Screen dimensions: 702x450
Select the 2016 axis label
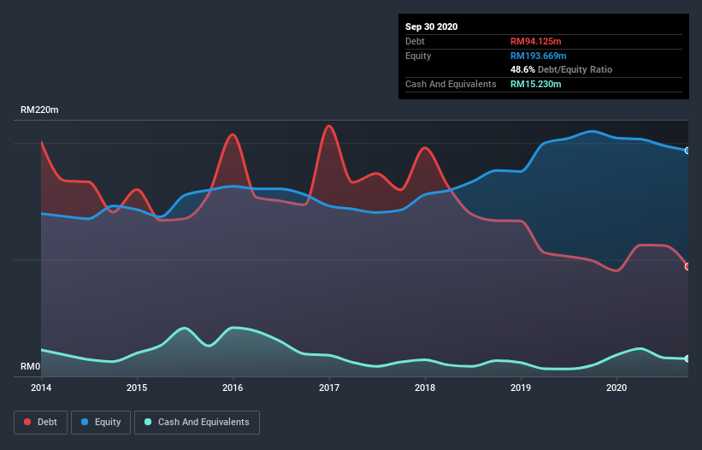pos(233,388)
